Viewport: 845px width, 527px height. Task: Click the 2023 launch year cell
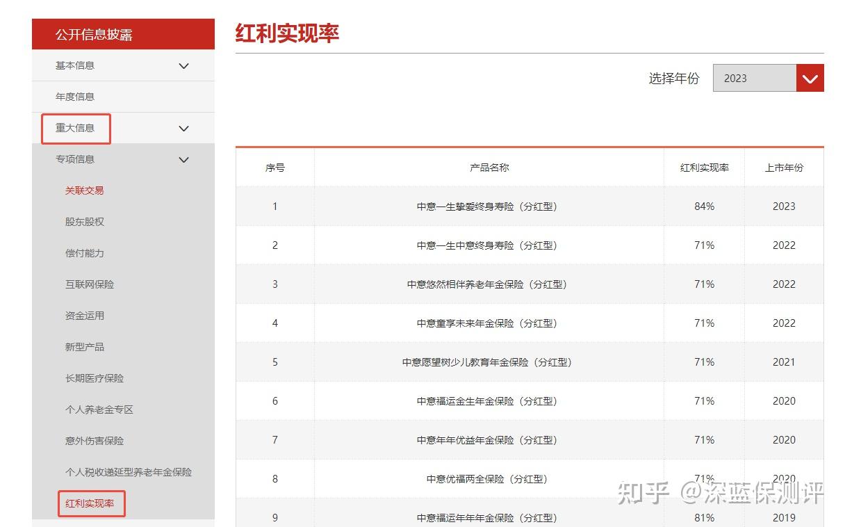(784, 206)
